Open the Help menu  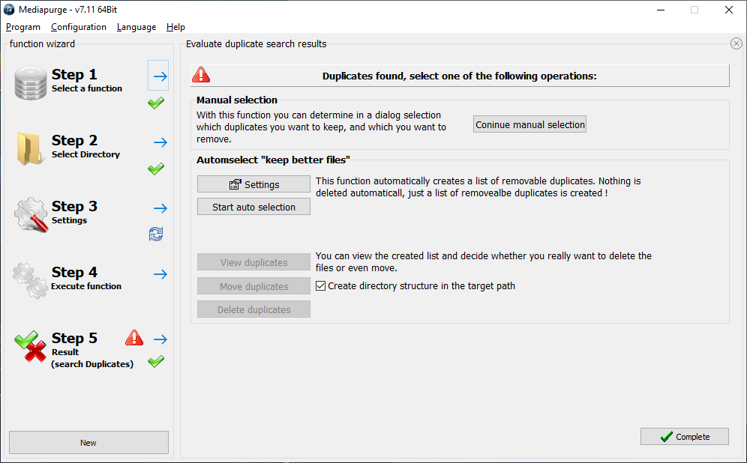(175, 27)
